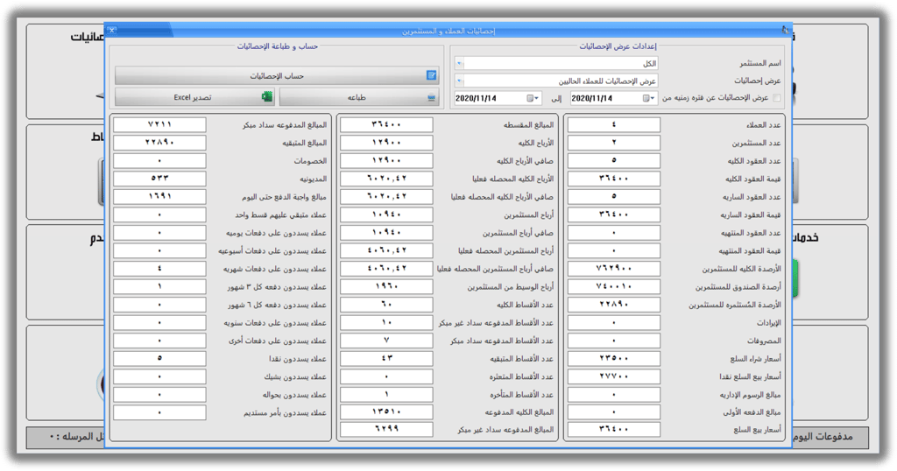
Task: Select the عملاء يسددون بشيك value field
Action: pyautogui.click(x=159, y=376)
